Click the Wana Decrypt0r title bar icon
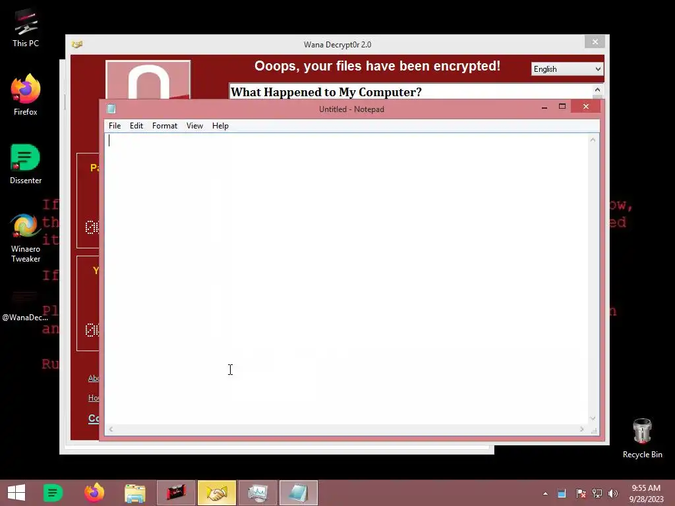This screenshot has width=675, height=506. pos(77,44)
